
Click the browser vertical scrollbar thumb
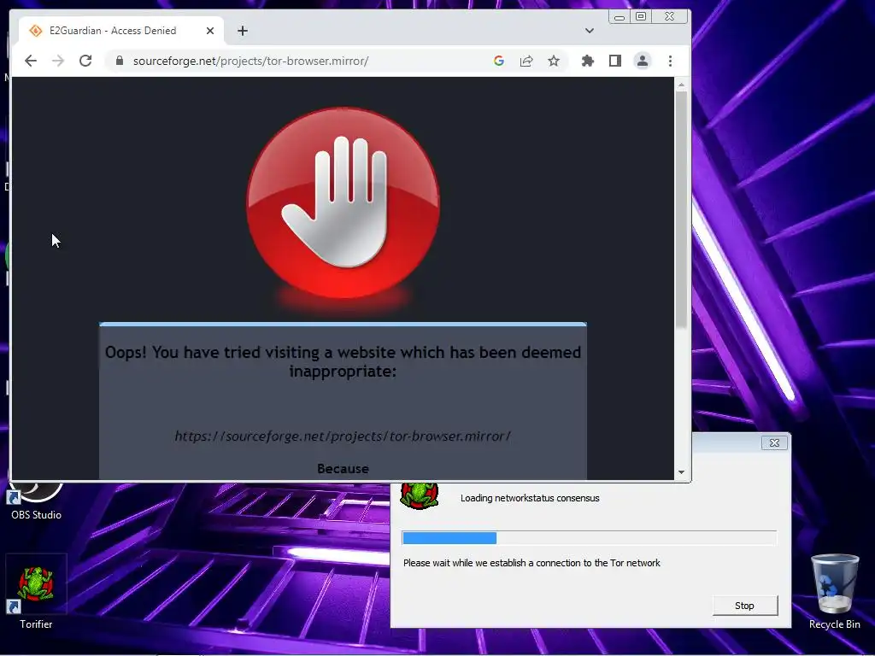click(x=681, y=210)
